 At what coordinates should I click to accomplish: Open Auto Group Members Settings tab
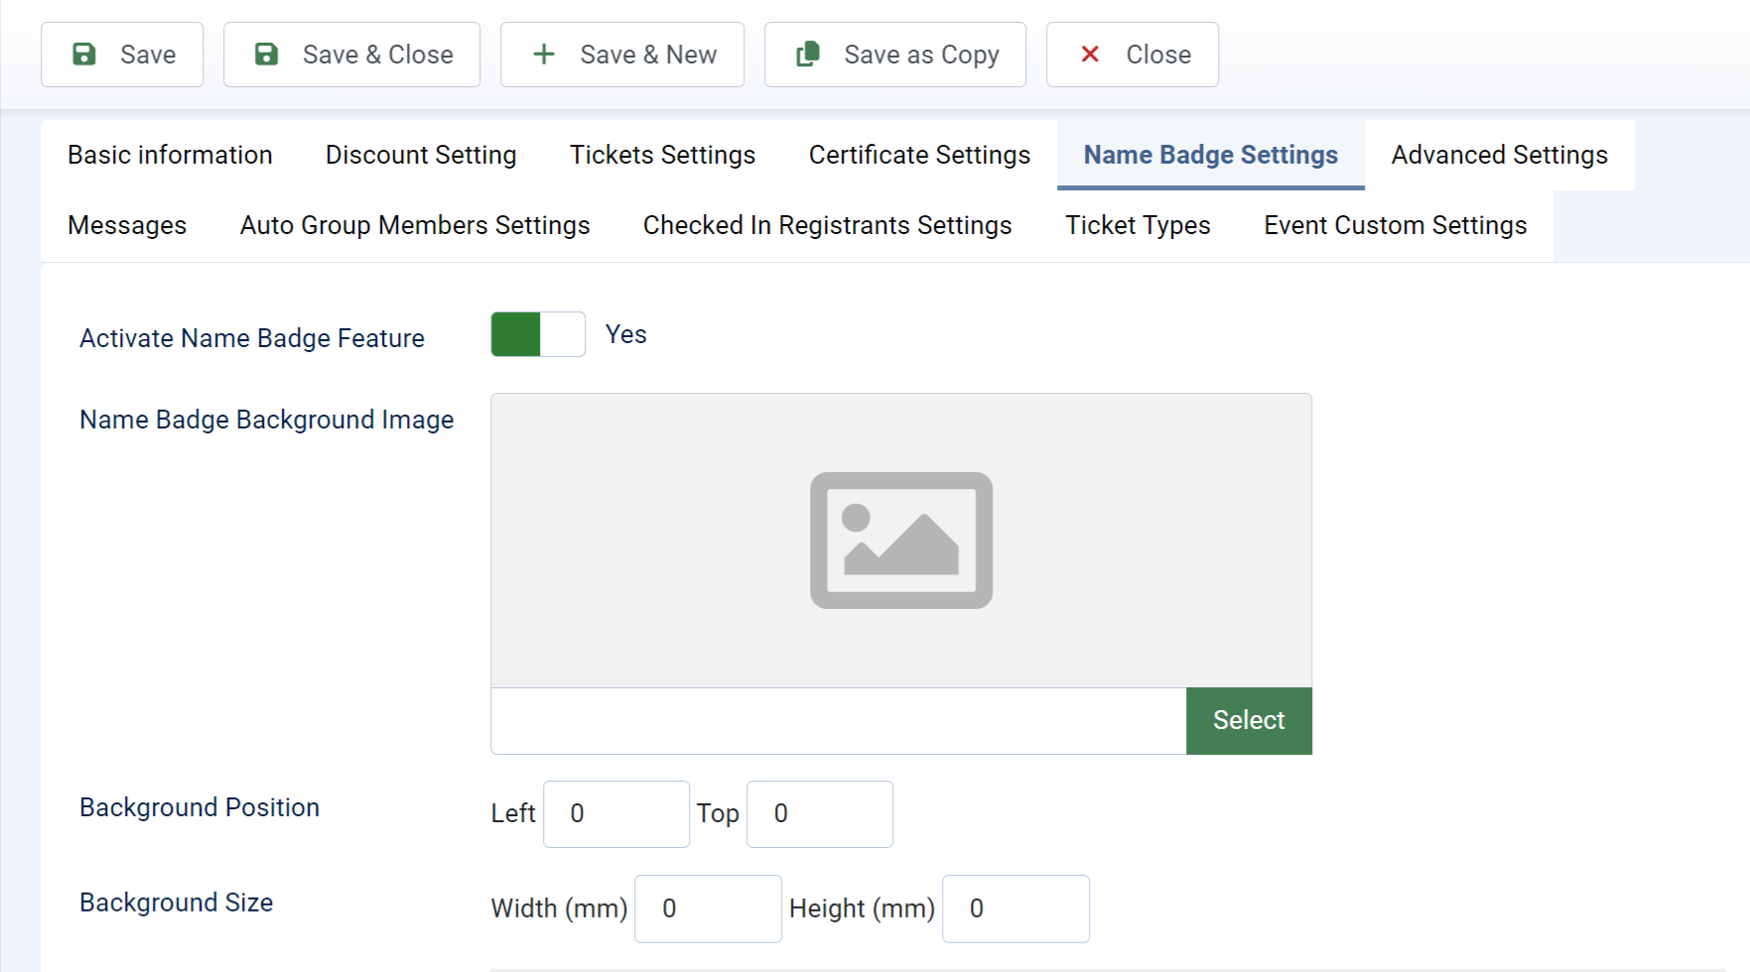click(x=415, y=225)
